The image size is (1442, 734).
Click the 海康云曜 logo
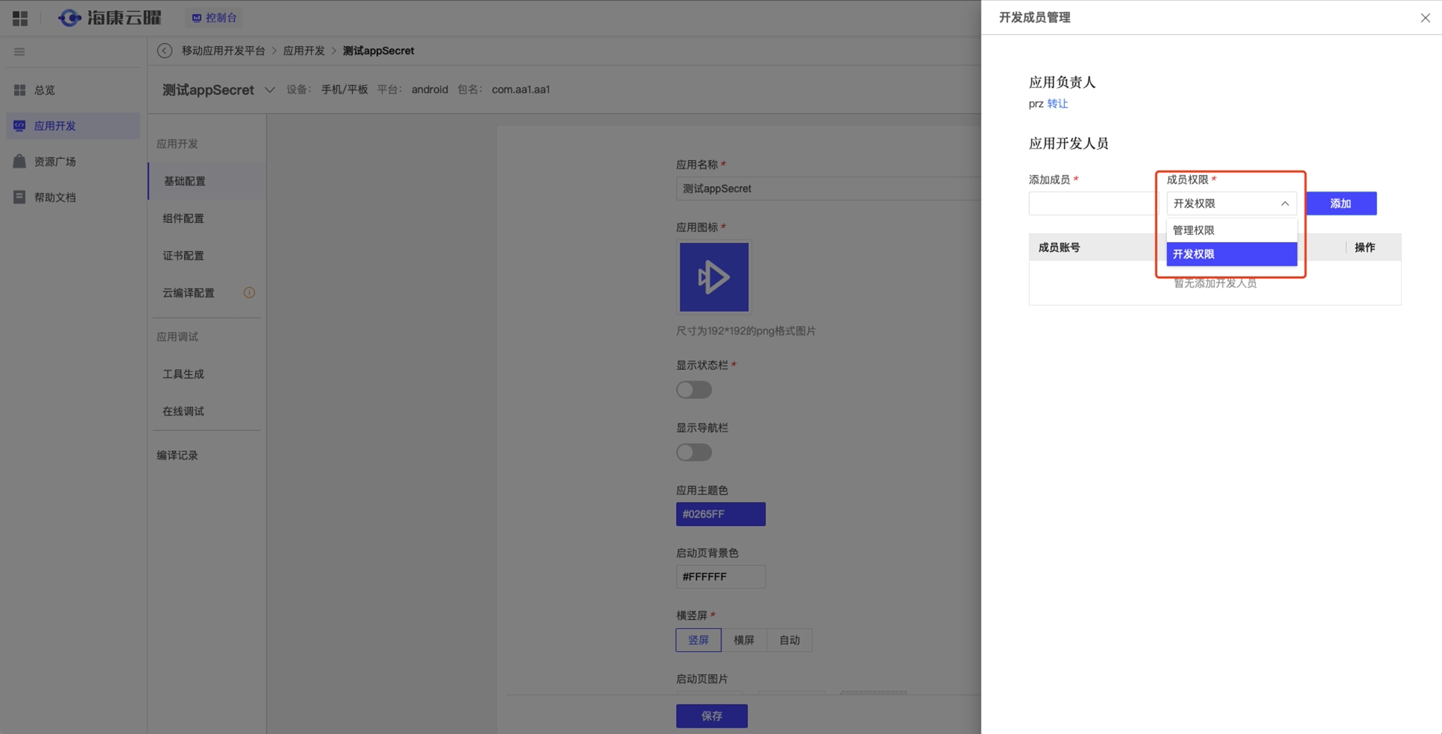110,18
